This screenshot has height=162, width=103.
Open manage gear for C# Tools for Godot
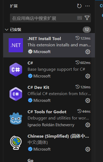click(88, 125)
